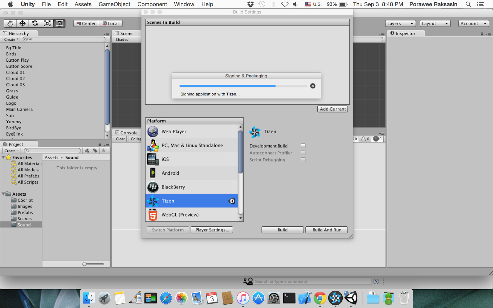Open the Component menu
The image size is (493, 308).
(152, 4)
